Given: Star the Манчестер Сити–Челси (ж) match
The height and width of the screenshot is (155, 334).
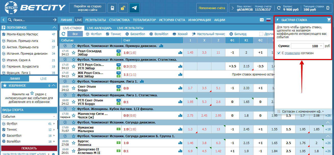Looking at the screenshot, I should (x=74, y=116).
